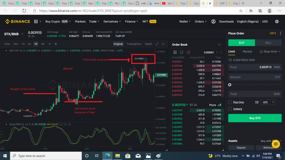This screenshot has width=285, height=160.
Task: Open Task View on taskbar
Action: pos(97,156)
